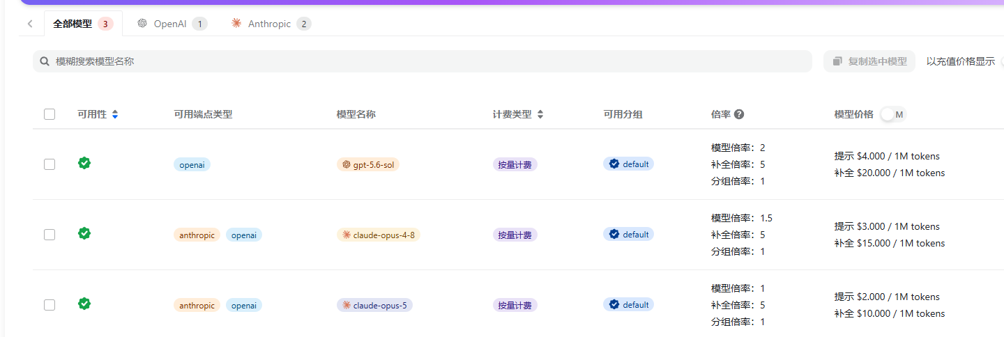This screenshot has width=1004, height=337.
Task: Toggle the 模型价格 M unit switch
Action: tap(893, 114)
